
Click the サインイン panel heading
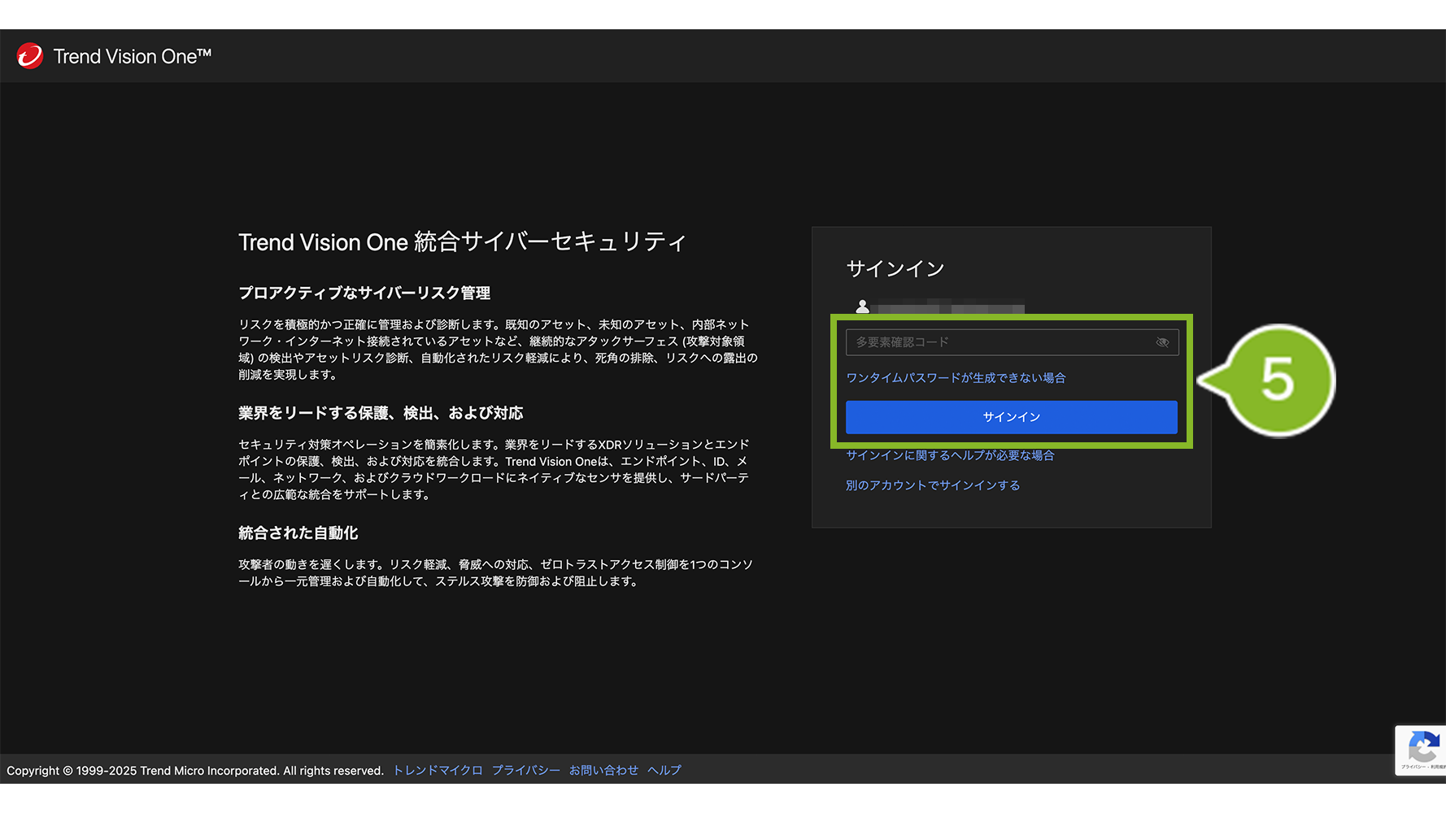895,269
